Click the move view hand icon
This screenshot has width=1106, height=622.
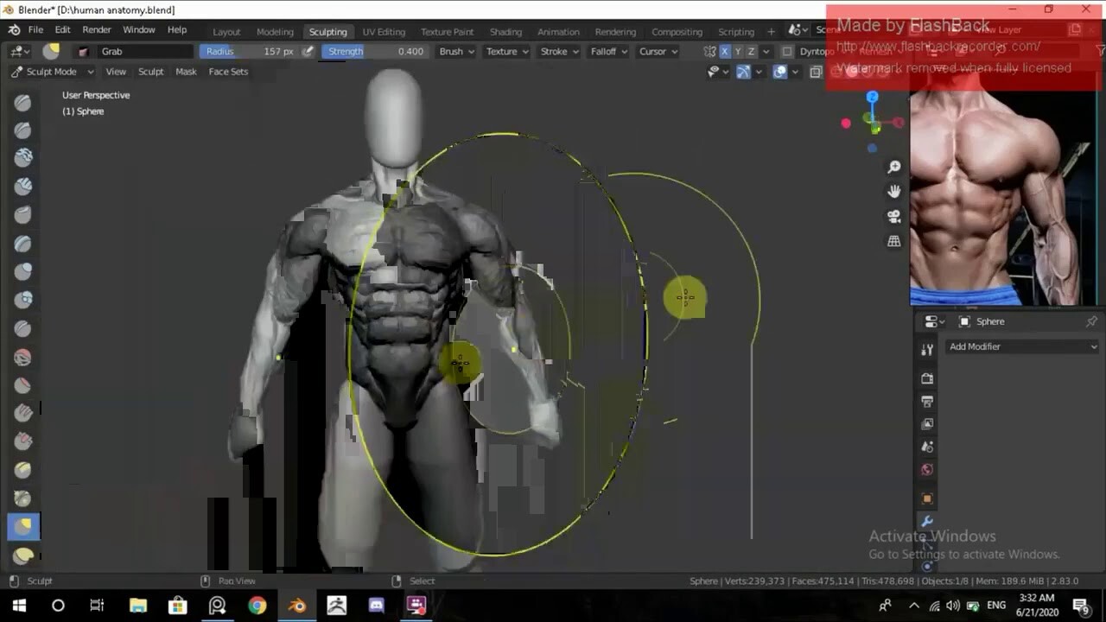(x=894, y=191)
